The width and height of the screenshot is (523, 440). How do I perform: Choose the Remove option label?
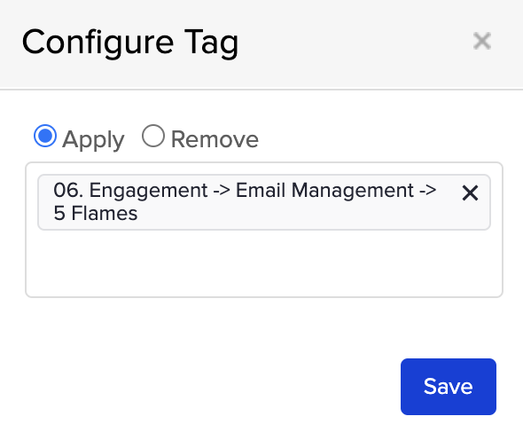[x=215, y=139]
